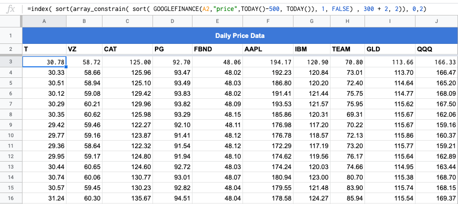Image resolution: width=458 pixels, height=204 pixels.
Task: Select column A header
Action: click(x=44, y=21)
